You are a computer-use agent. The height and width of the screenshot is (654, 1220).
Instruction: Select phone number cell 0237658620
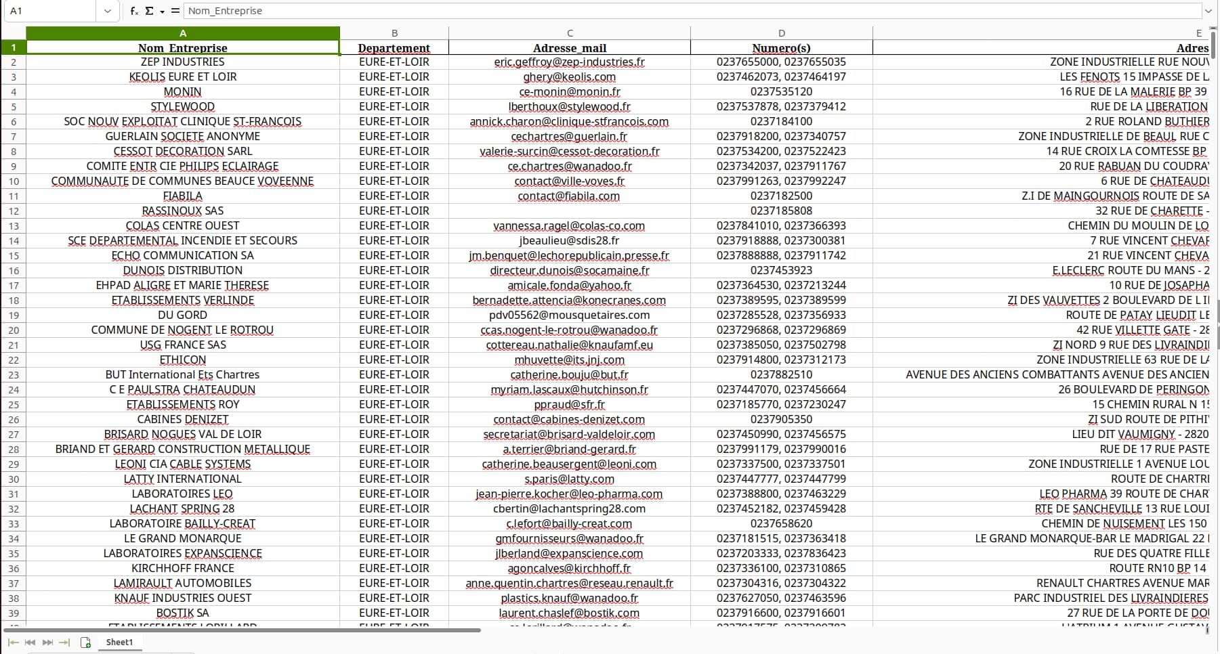tap(782, 524)
